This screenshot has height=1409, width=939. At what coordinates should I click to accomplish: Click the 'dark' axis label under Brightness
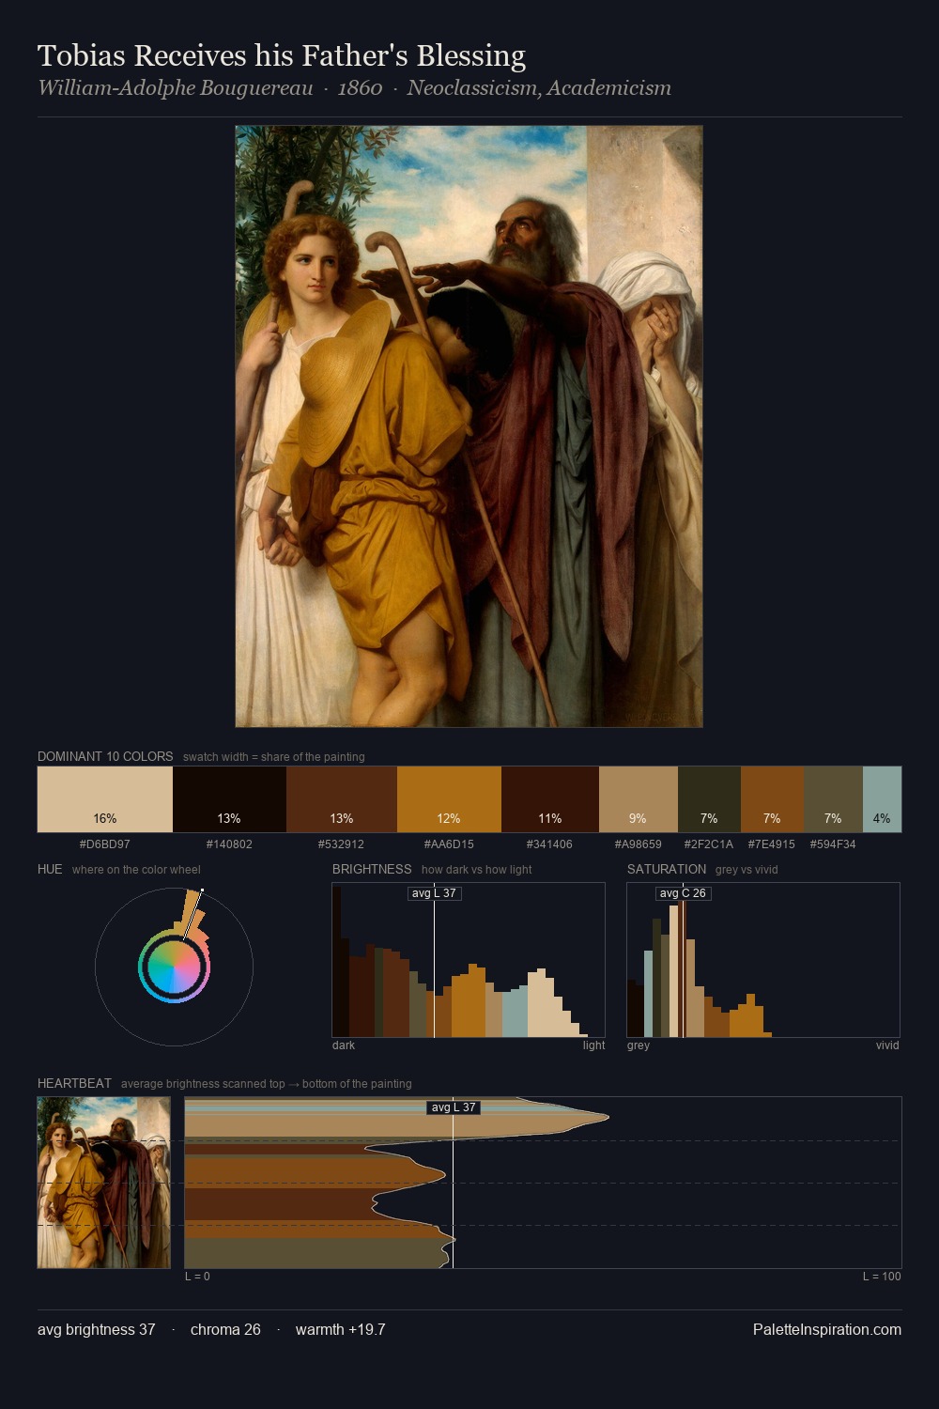point(344,1045)
